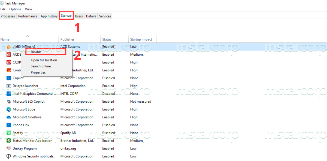Click the Enabled status of Microsoft Edge

coord(108,109)
